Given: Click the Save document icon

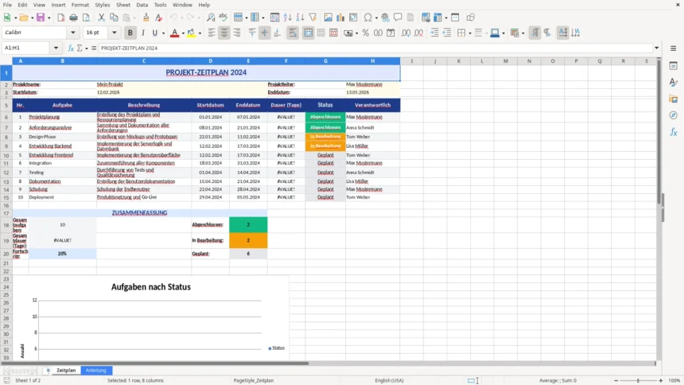Looking at the screenshot, I should tap(41, 17).
